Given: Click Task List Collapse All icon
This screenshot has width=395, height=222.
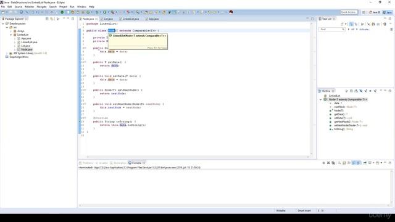Looking at the screenshot, I should [378, 24].
